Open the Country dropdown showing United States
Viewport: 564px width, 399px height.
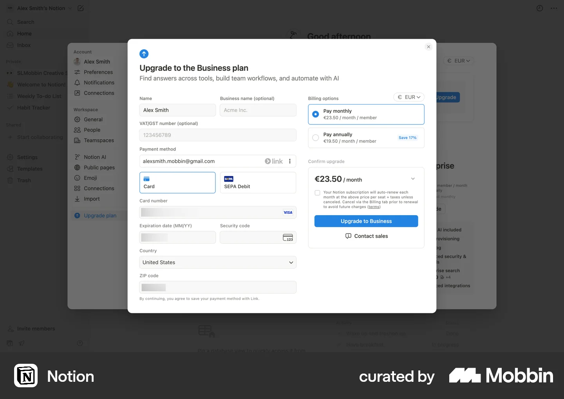coord(218,262)
